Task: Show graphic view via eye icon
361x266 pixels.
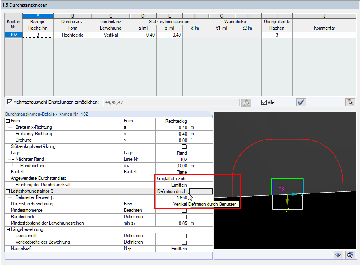Action: tap(338, 255)
